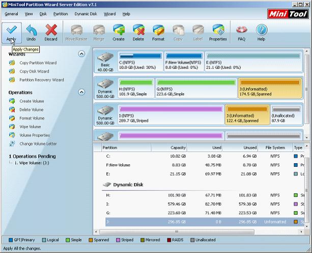Image resolution: width=312 pixels, height=253 pixels.
Task: Discard pending changes with red X icon
Action: [x=51, y=30]
